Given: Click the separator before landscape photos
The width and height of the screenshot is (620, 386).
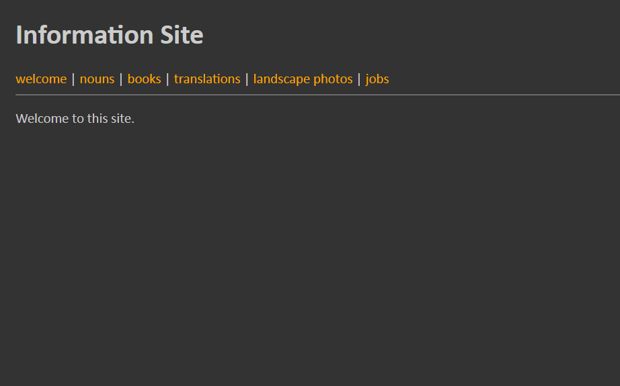Looking at the screenshot, I should (x=247, y=79).
